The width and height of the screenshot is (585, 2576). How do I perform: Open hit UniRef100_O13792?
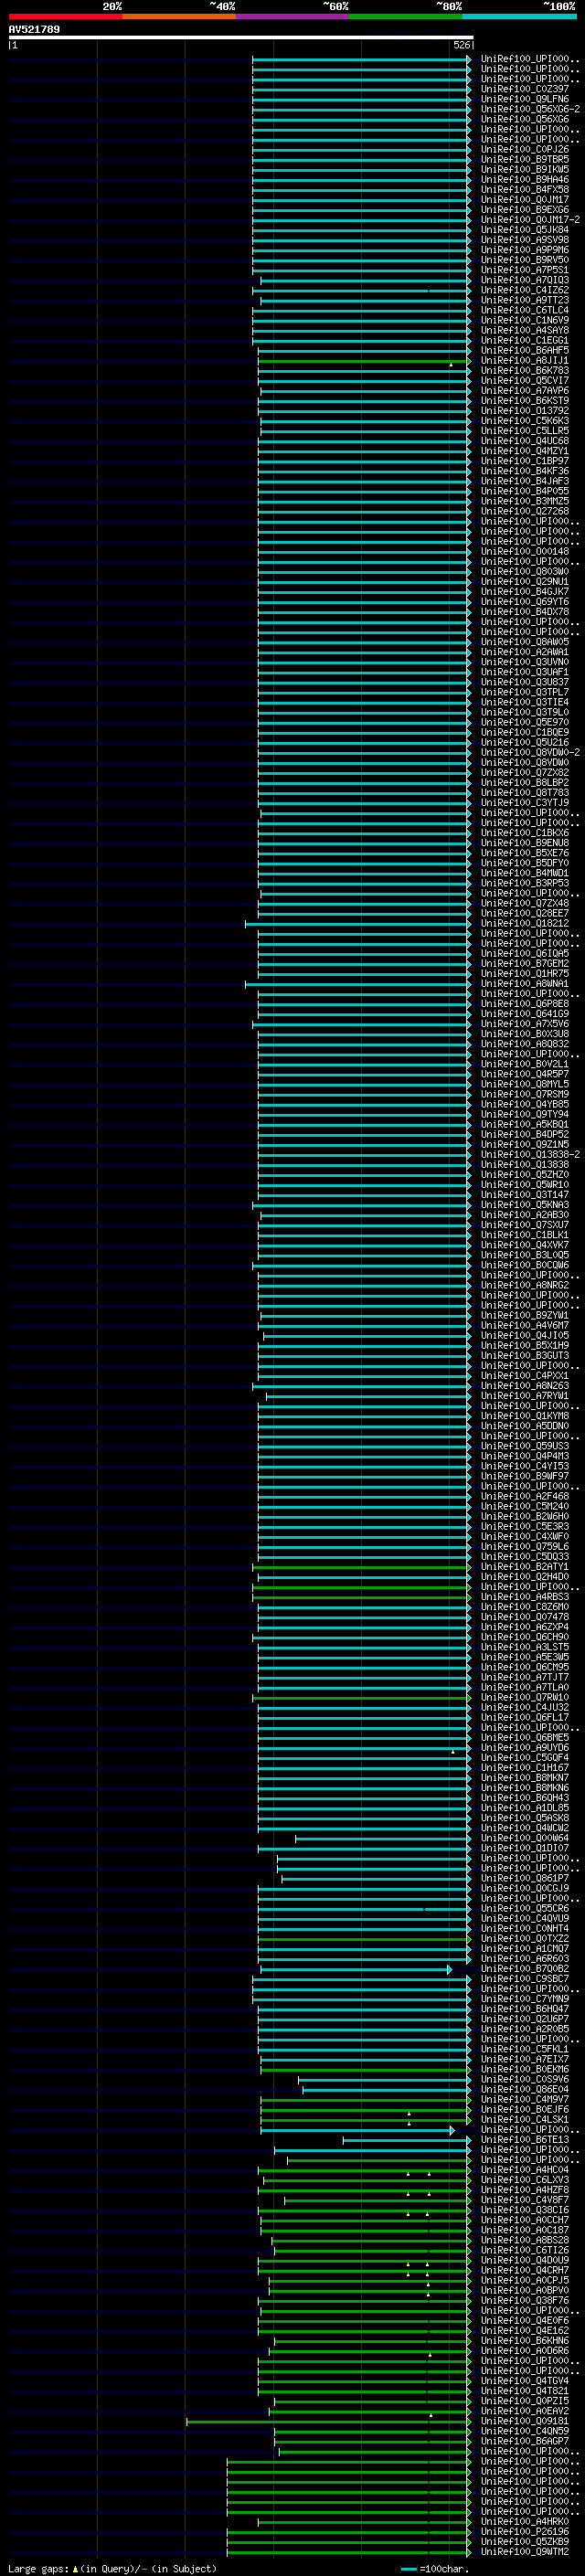click(525, 411)
